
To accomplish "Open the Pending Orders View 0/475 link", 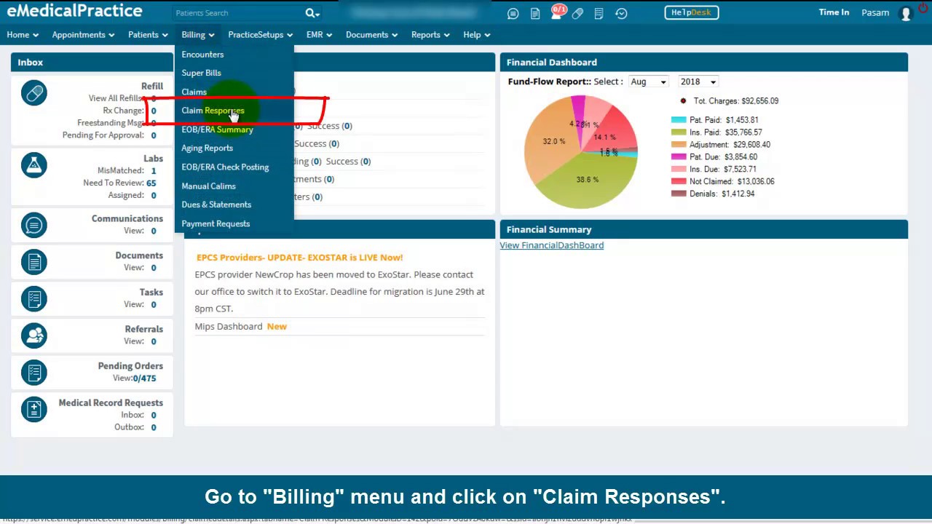I will (144, 378).
